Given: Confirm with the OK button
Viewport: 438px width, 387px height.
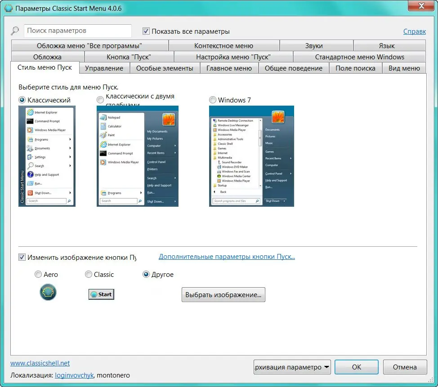Looking at the screenshot, I should pos(357,367).
